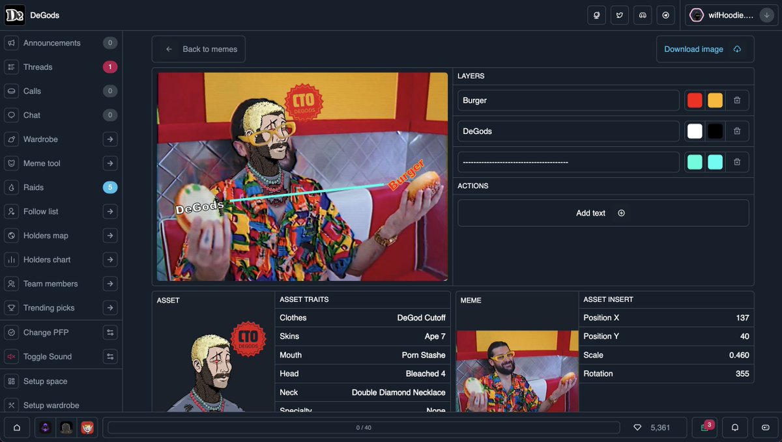Click the Meme tool arrow icon
The width and height of the screenshot is (782, 442).
pos(110,163)
